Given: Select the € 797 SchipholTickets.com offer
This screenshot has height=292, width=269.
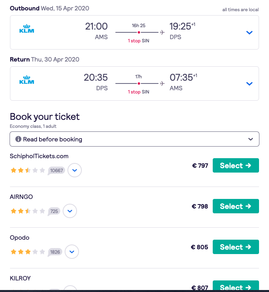Looking at the screenshot, I should [x=236, y=165].
